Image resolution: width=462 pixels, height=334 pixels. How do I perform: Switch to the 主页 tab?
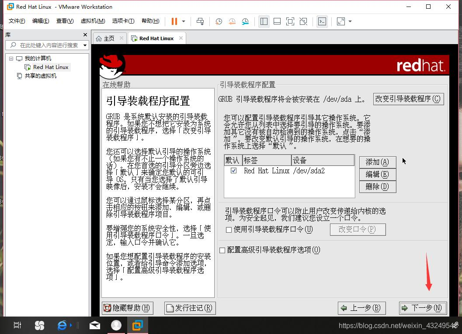pos(109,38)
